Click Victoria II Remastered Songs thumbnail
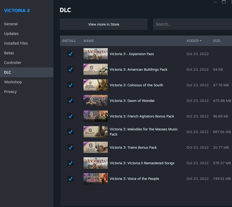232x207 pixels. coord(96,163)
